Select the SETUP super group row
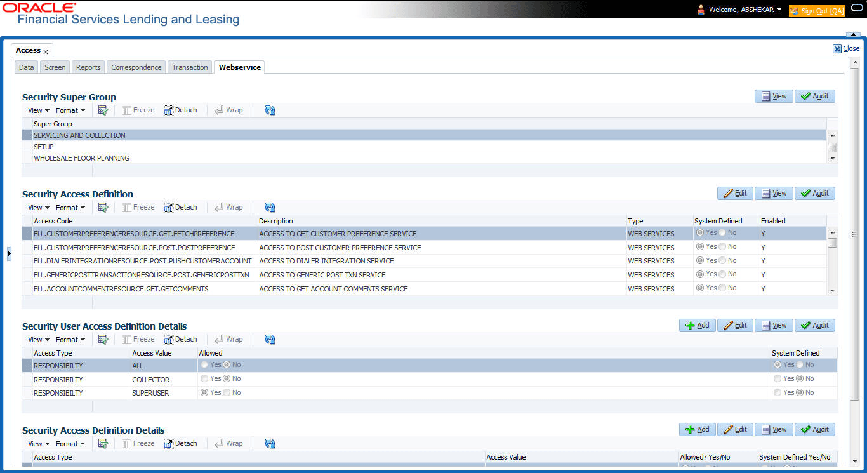Screen dimensions: 867x473 (424, 147)
